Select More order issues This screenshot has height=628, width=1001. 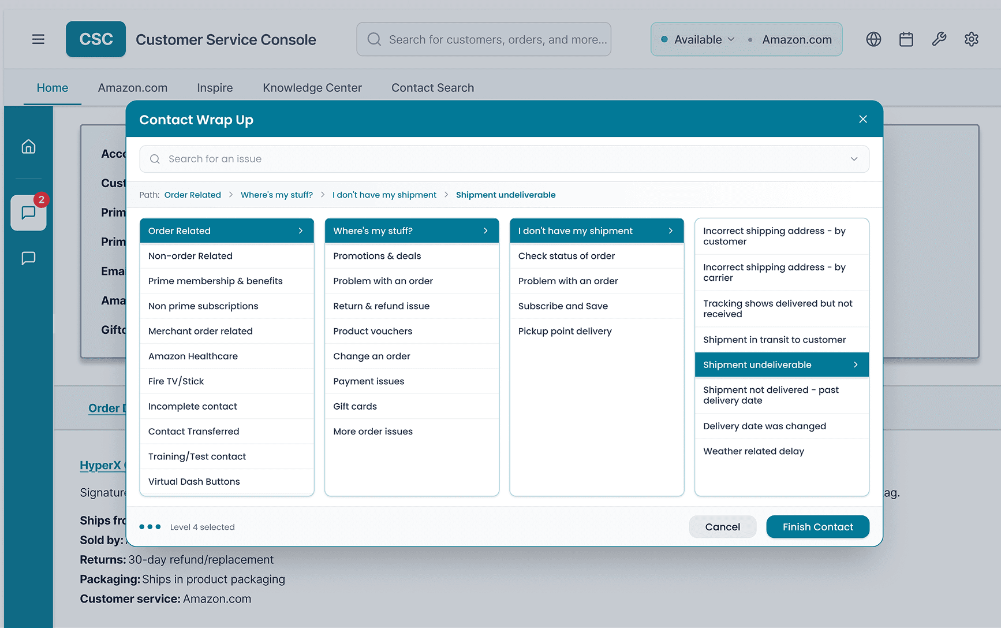(412, 432)
